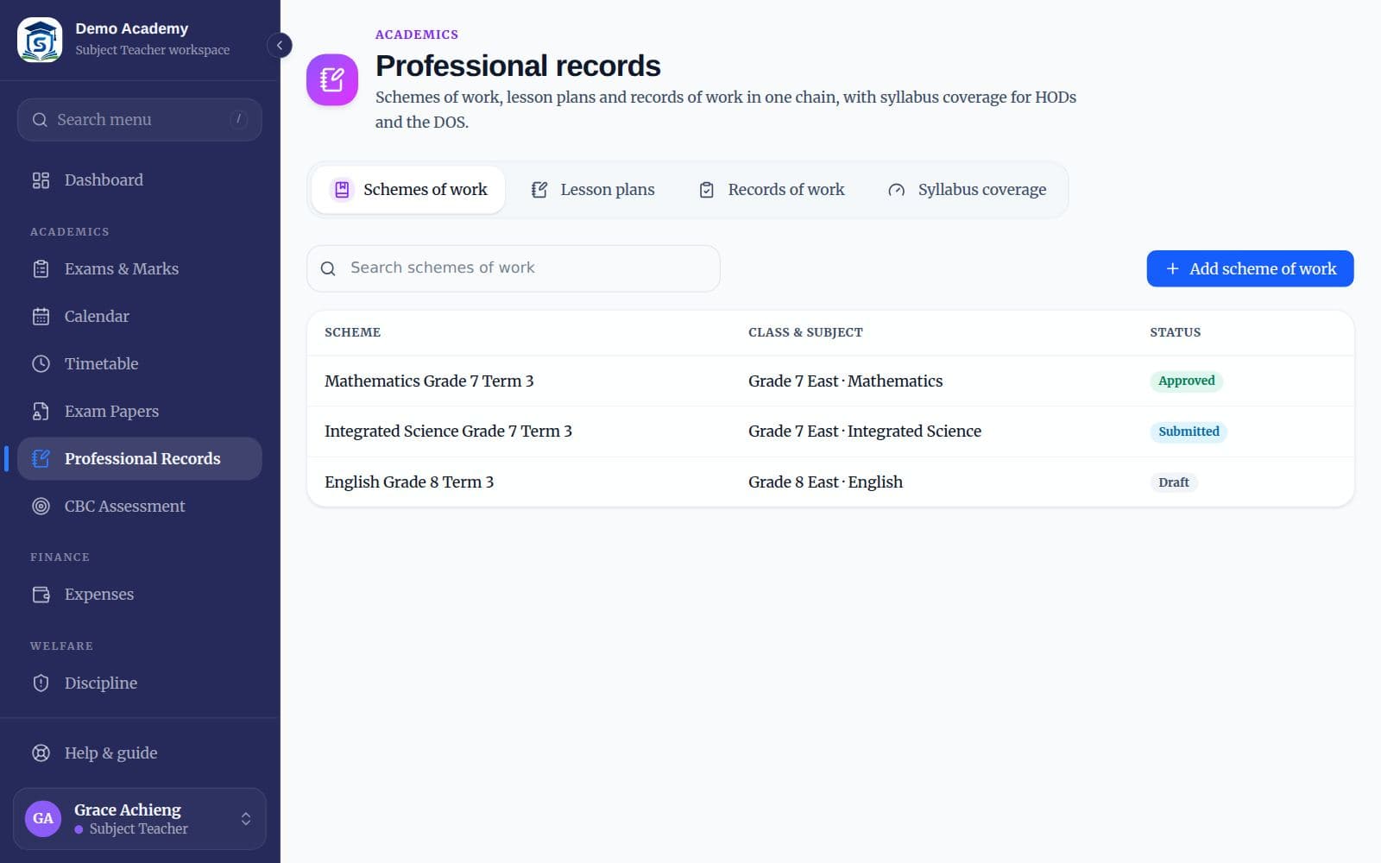Open the Exam Papers icon
This screenshot has width=1381, height=863.
click(41, 412)
